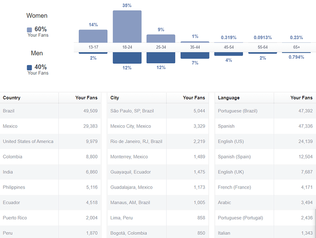
Task: Click the men 35-44 bar showing 7%
Action: [x=195, y=55]
